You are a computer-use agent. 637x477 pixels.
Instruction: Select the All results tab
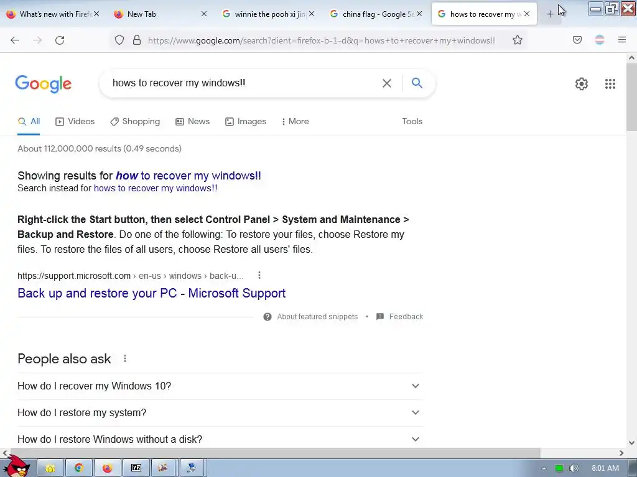click(29, 121)
